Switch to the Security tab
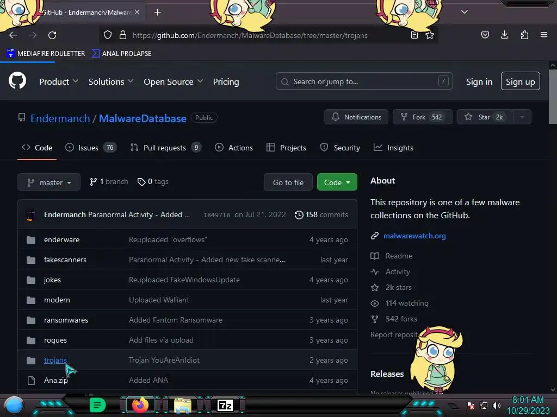This screenshot has height=417, width=557. tap(340, 148)
